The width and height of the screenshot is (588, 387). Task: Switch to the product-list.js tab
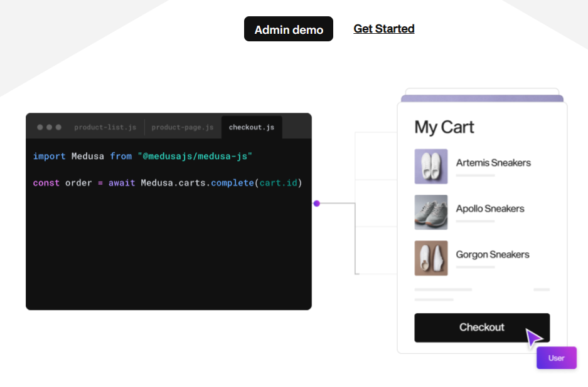105,127
